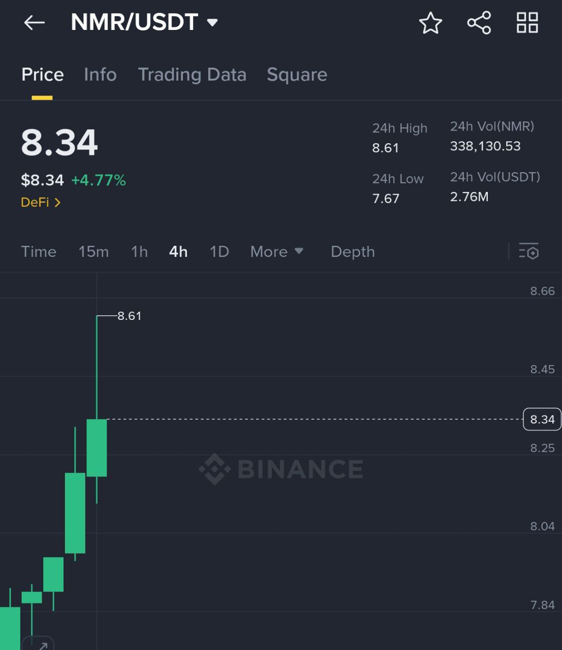Tap the large 8.34 last price
The image size is (562, 650).
coord(59,142)
